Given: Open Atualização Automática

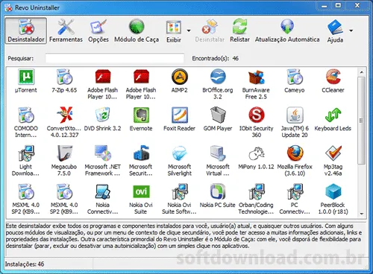Looking at the screenshot, I should pos(287,31).
